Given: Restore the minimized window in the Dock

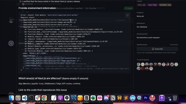Looking at the screenshot, I should (169, 98).
